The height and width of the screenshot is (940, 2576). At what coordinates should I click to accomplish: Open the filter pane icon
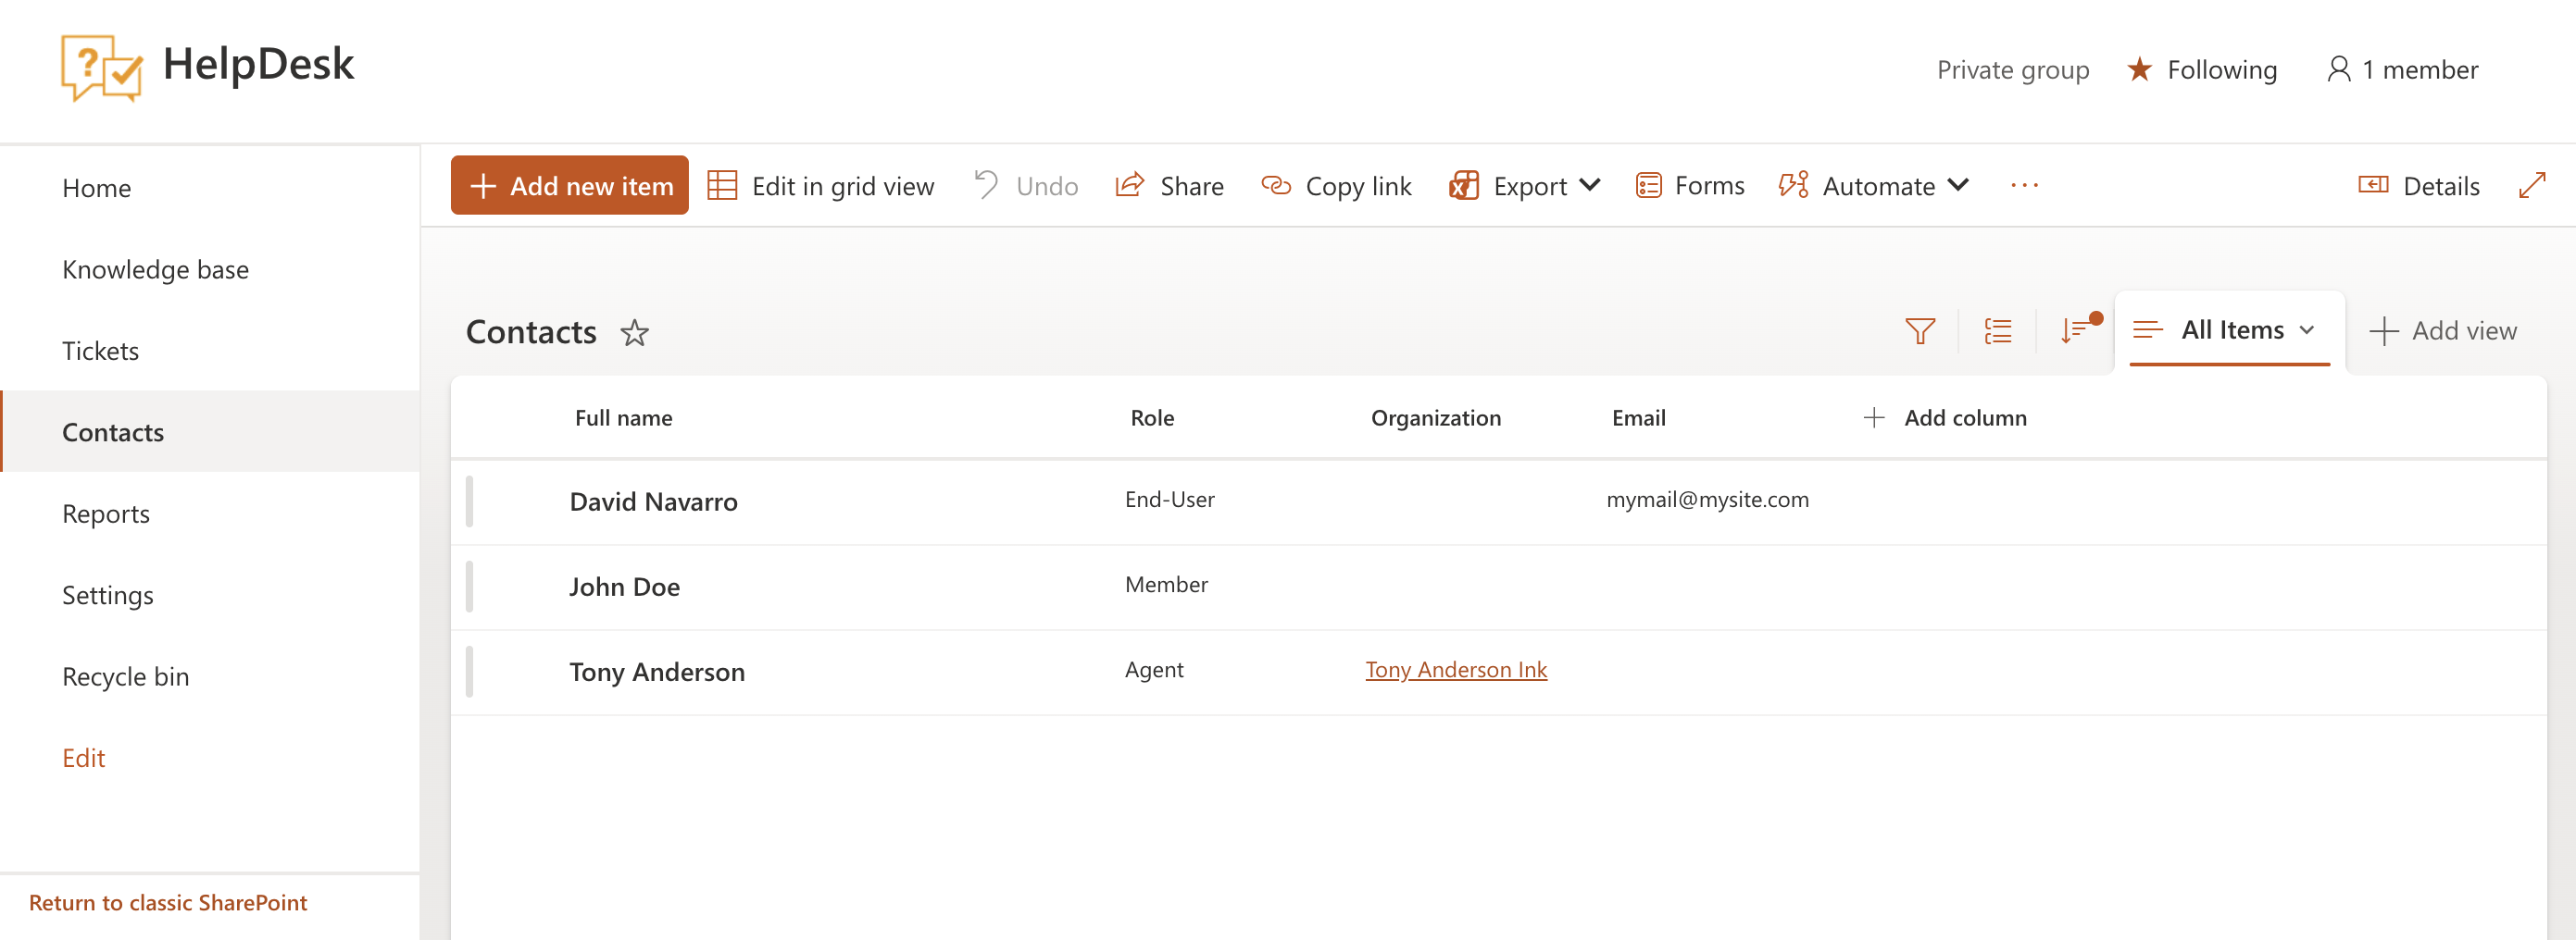(x=1919, y=330)
